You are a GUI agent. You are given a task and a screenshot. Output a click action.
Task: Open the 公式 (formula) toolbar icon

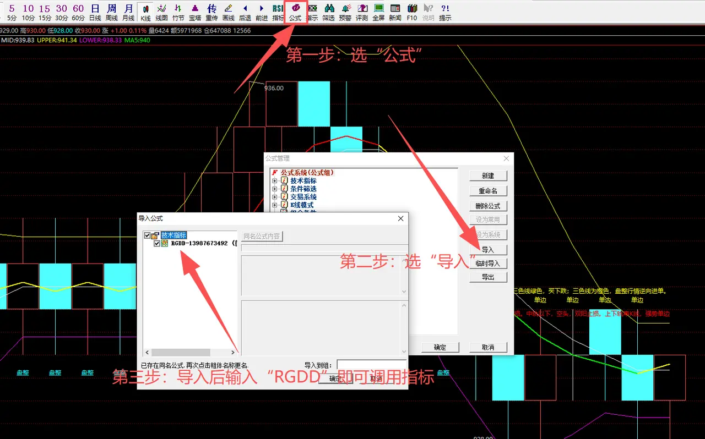tap(295, 12)
